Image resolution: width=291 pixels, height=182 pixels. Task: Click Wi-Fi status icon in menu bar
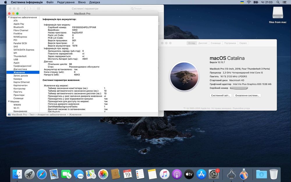(249, 2)
